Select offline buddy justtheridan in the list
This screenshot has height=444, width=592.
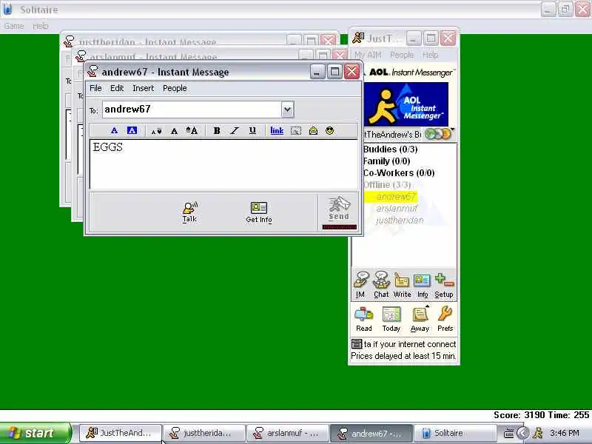point(400,220)
